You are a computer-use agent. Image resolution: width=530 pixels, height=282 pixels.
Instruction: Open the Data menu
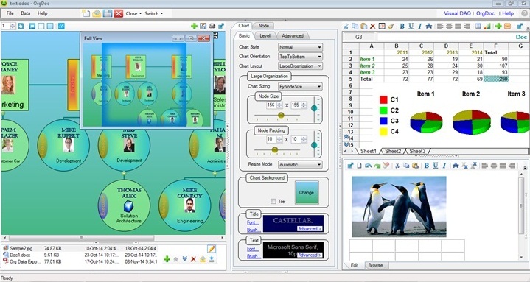[x=25, y=13]
